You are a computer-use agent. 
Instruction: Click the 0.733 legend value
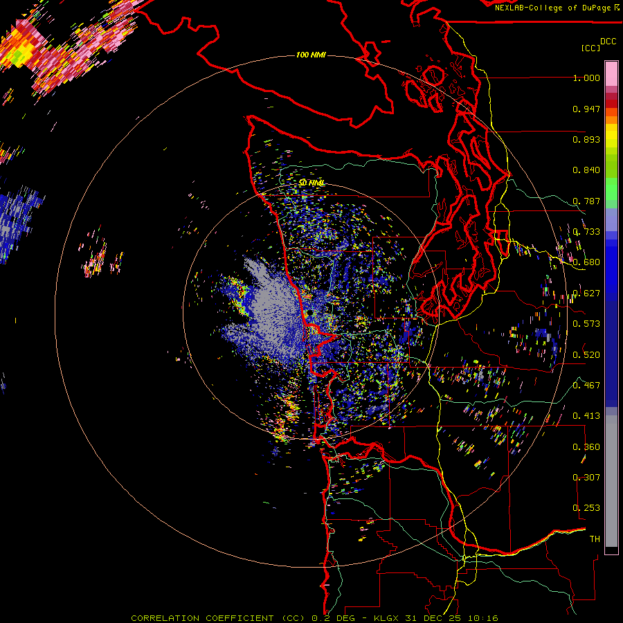click(x=586, y=232)
